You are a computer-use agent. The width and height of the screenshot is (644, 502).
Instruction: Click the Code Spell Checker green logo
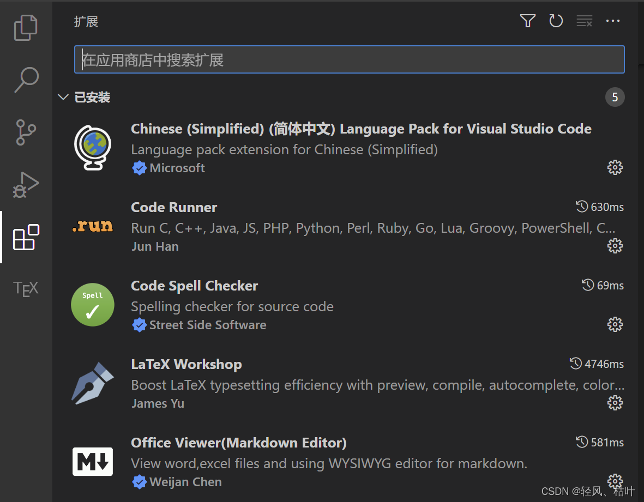pos(92,305)
